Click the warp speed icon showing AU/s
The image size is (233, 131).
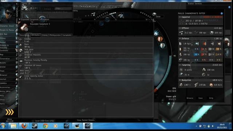point(211,85)
